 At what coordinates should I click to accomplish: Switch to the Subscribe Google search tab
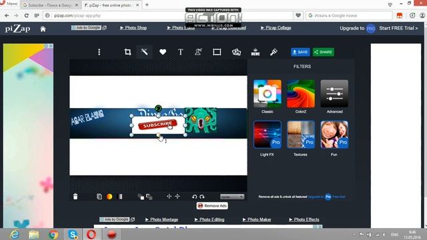[49, 5]
